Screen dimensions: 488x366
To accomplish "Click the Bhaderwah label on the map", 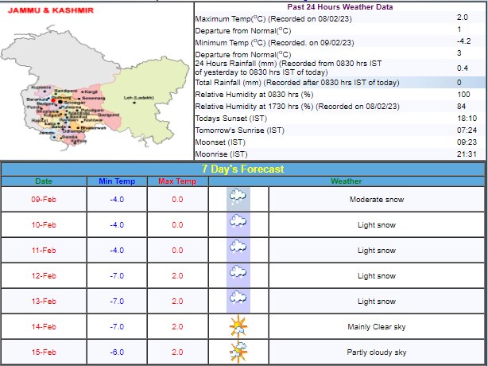I will 93,128.
